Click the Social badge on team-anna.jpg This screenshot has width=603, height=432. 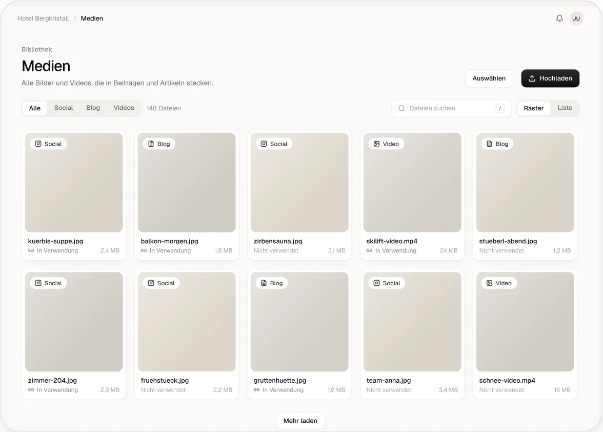387,283
